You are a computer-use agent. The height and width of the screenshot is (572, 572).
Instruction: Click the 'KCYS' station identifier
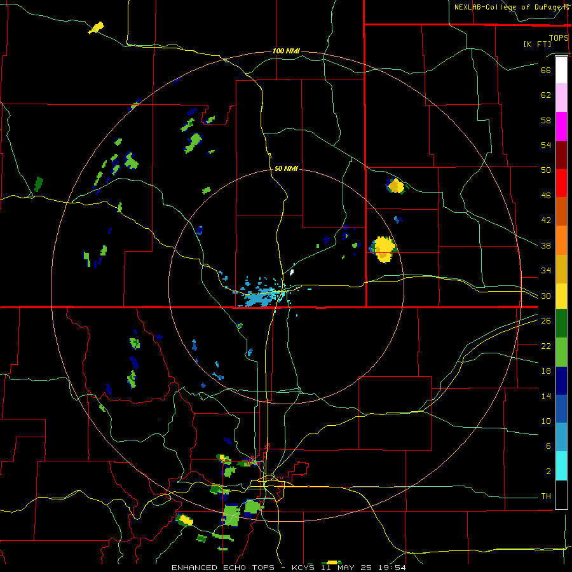click(x=304, y=568)
